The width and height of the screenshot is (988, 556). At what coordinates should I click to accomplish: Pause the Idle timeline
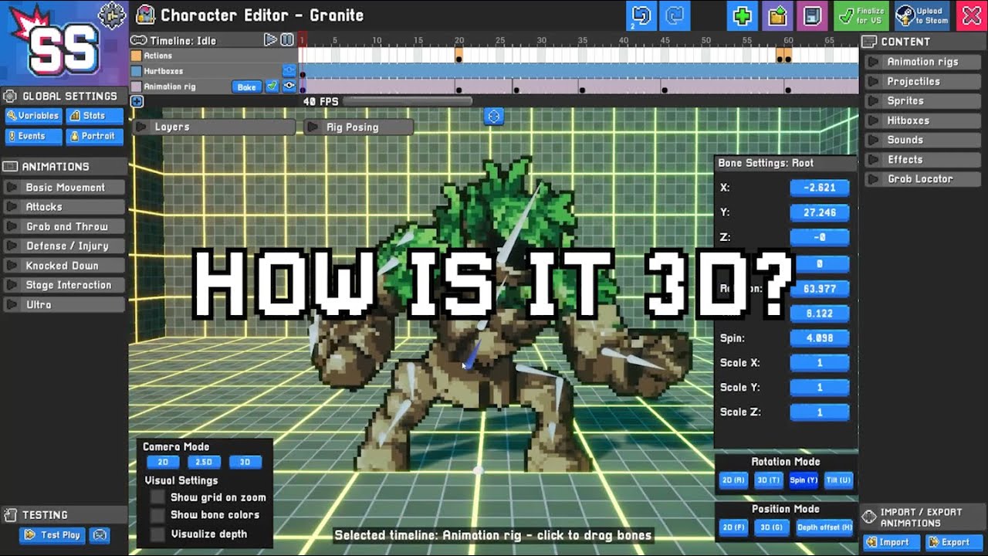click(287, 39)
